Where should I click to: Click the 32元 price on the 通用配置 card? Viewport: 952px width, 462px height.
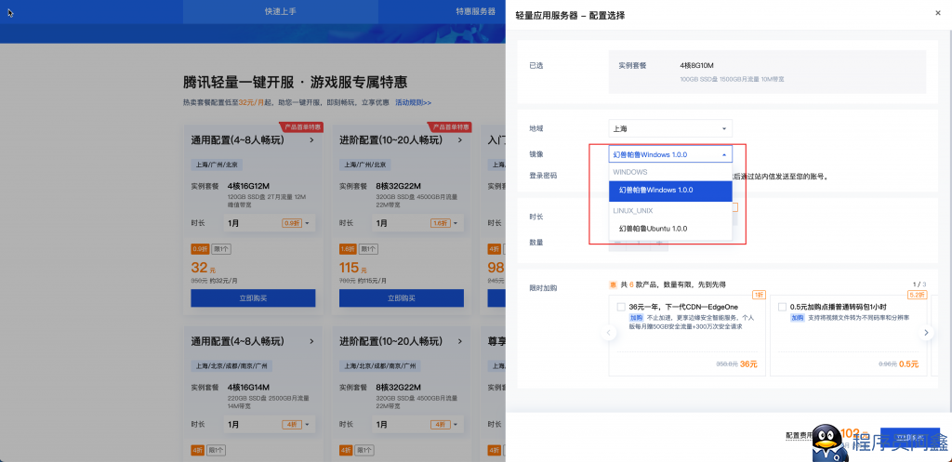coord(204,267)
